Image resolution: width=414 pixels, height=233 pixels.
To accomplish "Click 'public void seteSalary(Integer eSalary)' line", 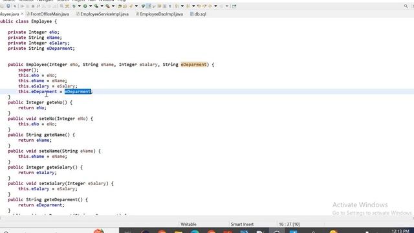I will point(61,183).
